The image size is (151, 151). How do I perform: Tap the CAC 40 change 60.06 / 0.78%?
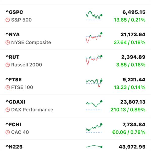tap(129, 132)
